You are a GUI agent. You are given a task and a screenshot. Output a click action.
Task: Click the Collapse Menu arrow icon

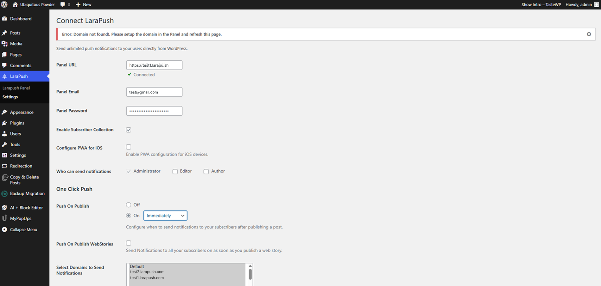4,229
